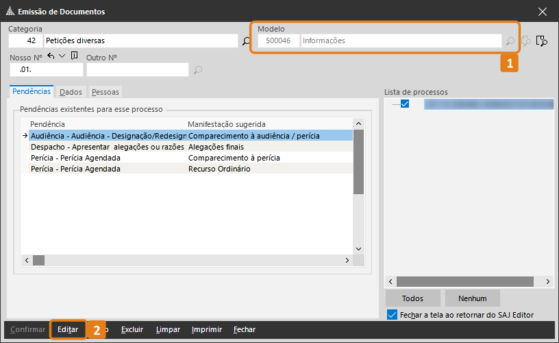Viewport: 559px width, 343px height.
Task: Select the Recurso Ordinário pending row
Action: coord(187,169)
